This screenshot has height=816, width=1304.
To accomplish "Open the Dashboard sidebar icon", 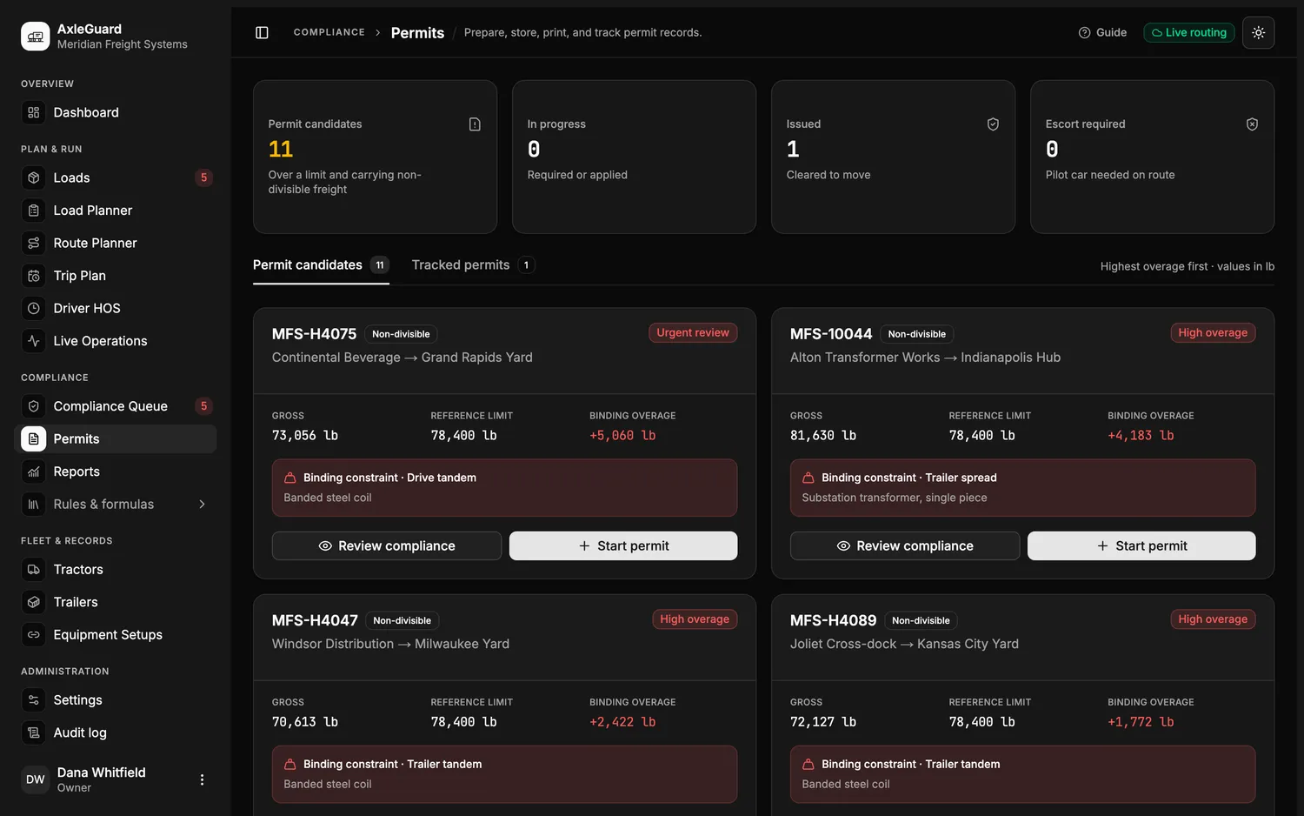I will tap(34, 112).
